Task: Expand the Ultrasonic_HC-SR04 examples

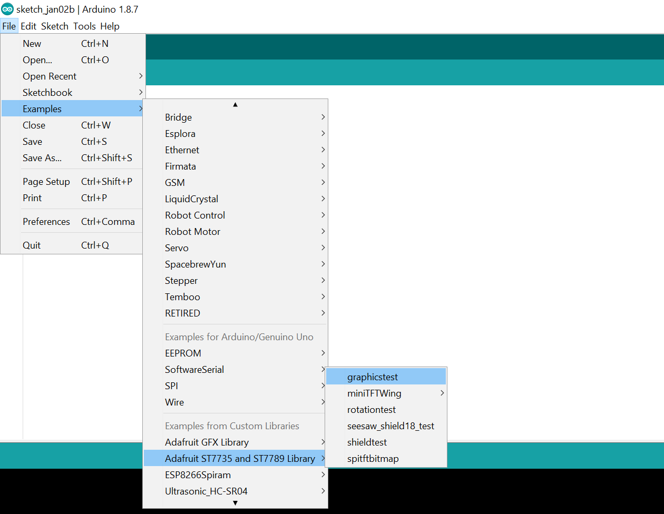Action: pos(206,491)
